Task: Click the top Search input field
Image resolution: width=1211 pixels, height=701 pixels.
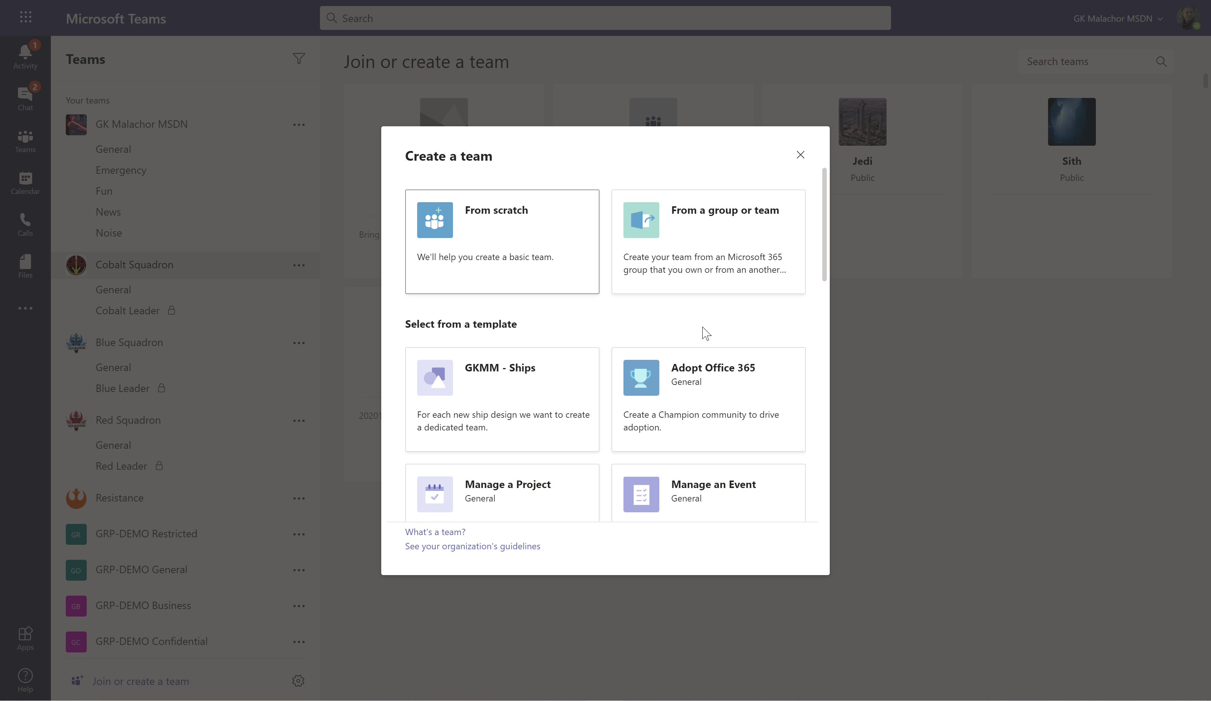Action: (x=605, y=18)
